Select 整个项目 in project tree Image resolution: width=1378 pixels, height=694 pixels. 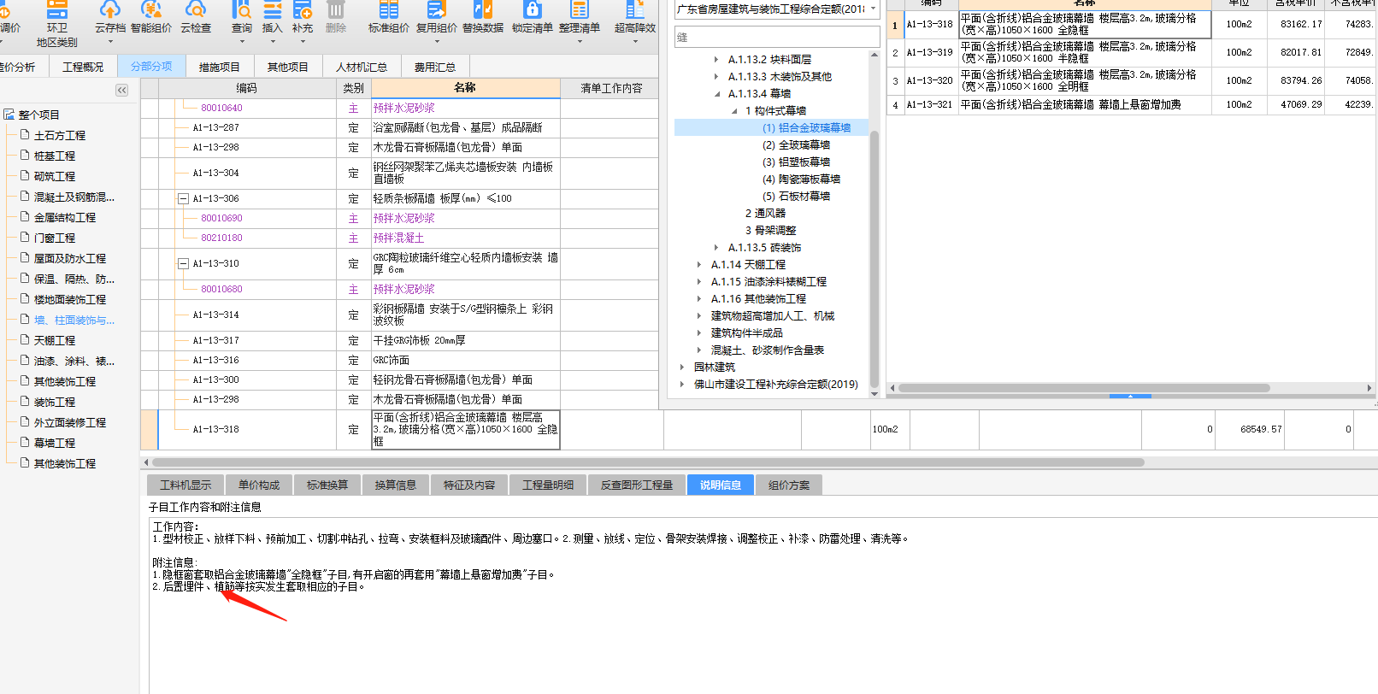39,115
